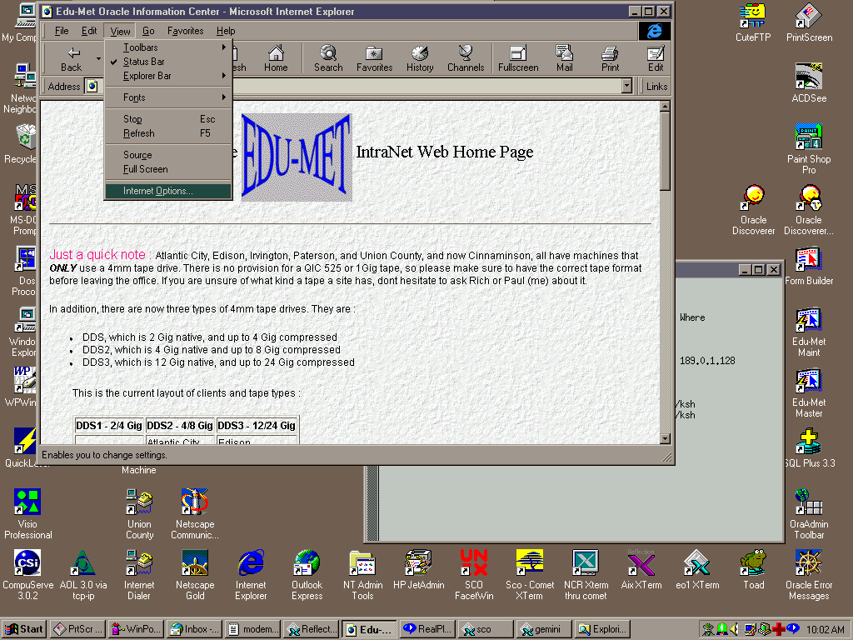
Task: Expand the Explorer Bar submenu
Action: (168, 76)
